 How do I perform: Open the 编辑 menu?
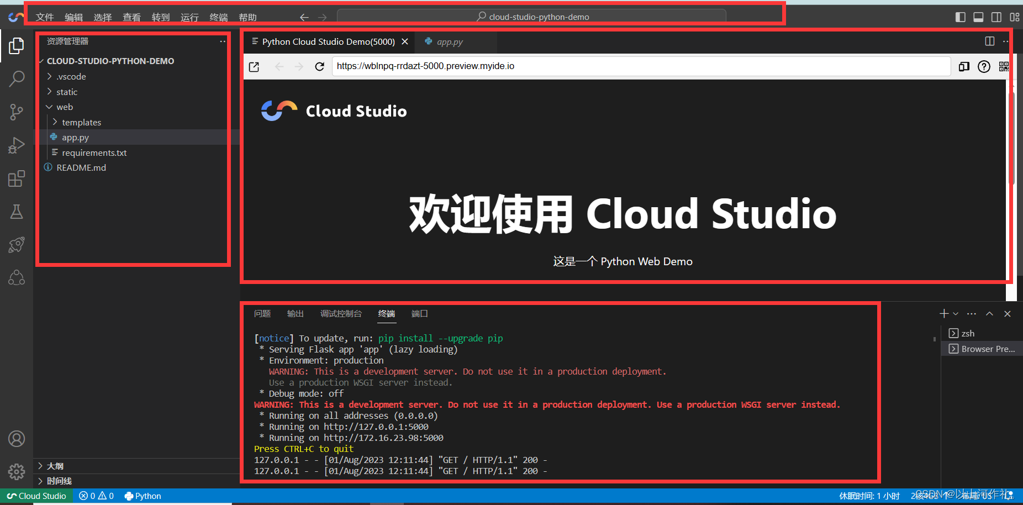click(x=73, y=17)
